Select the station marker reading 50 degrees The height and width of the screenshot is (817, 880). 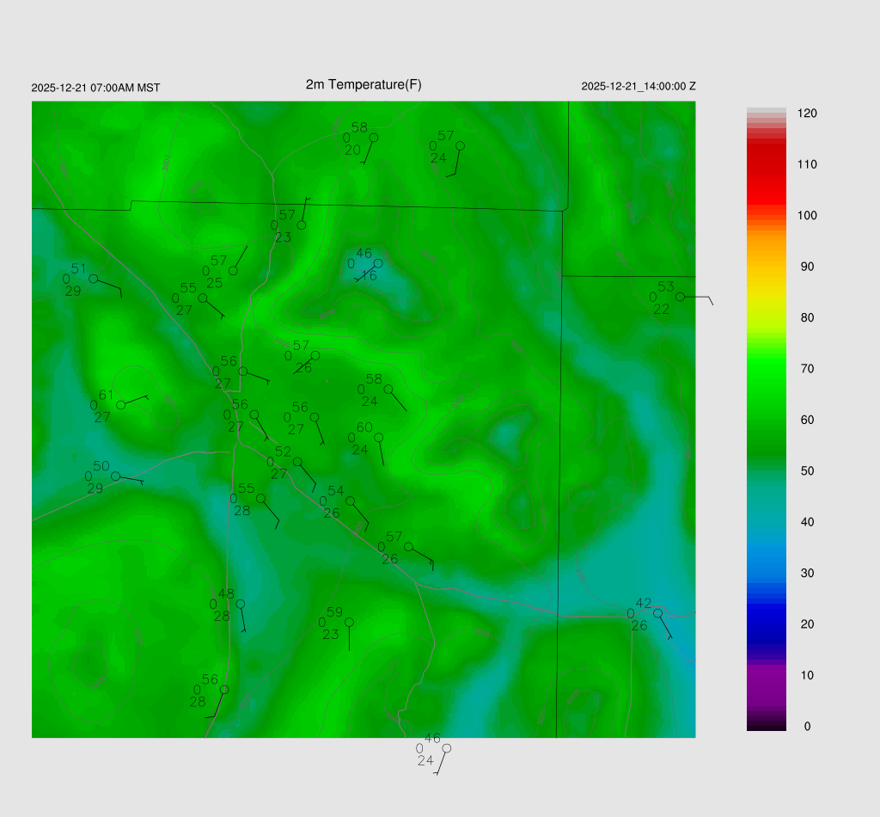coord(115,476)
